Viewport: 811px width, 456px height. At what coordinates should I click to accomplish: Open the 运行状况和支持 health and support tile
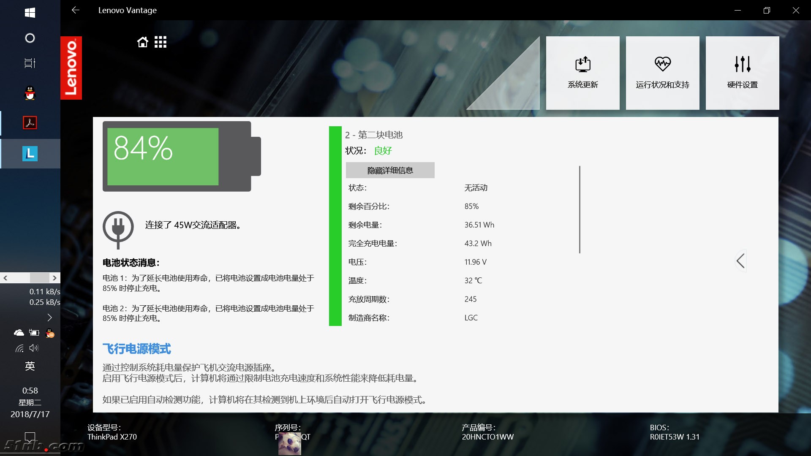[662, 73]
